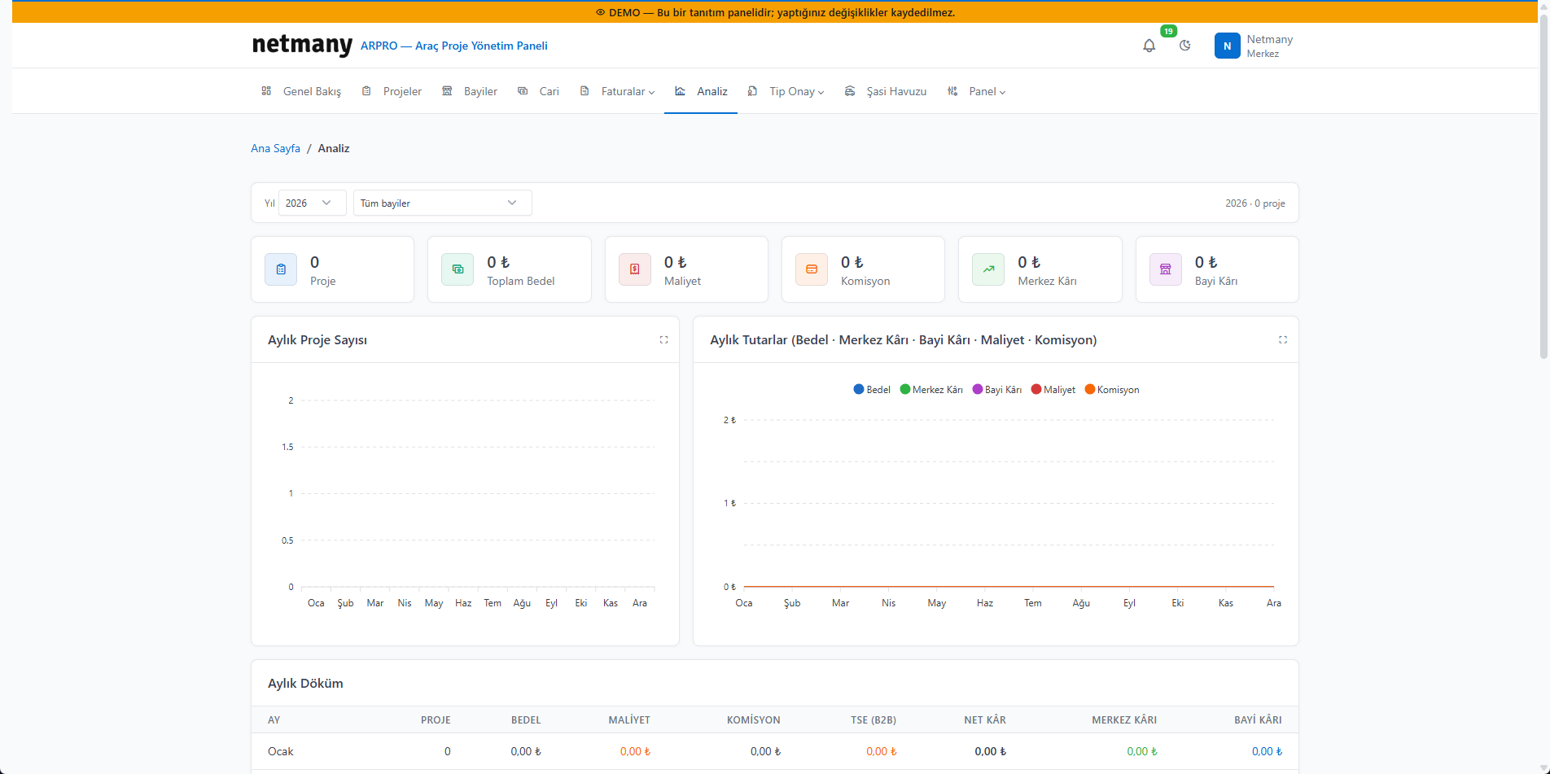
Task: Expand the Aylık Proje Sayısı chart fullscreen
Action: point(663,339)
